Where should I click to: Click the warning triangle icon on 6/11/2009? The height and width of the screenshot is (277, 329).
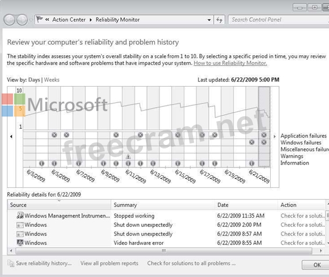point(128,157)
